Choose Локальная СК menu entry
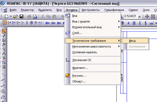The width and height of the screenshot is (157, 102). click(93, 60)
